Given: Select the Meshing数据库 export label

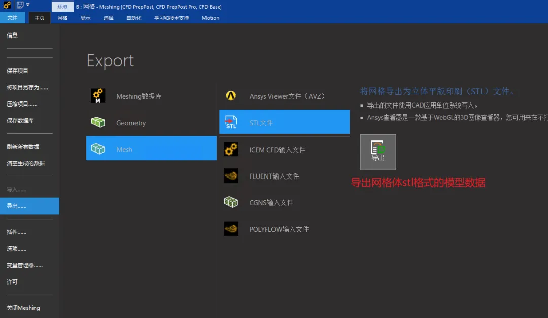Looking at the screenshot, I should pos(139,96).
